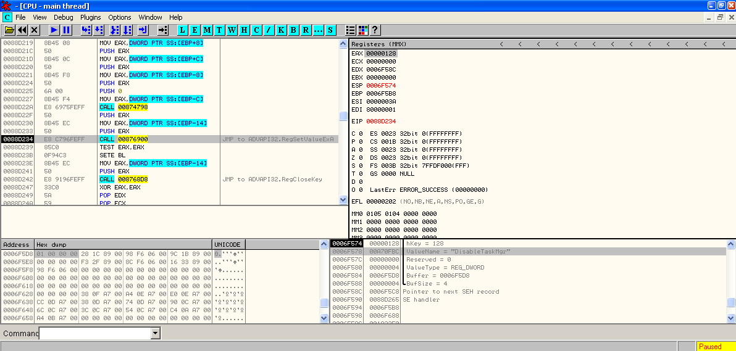Show Breakpoints with B icon
This screenshot has height=351, width=736.
click(293, 30)
